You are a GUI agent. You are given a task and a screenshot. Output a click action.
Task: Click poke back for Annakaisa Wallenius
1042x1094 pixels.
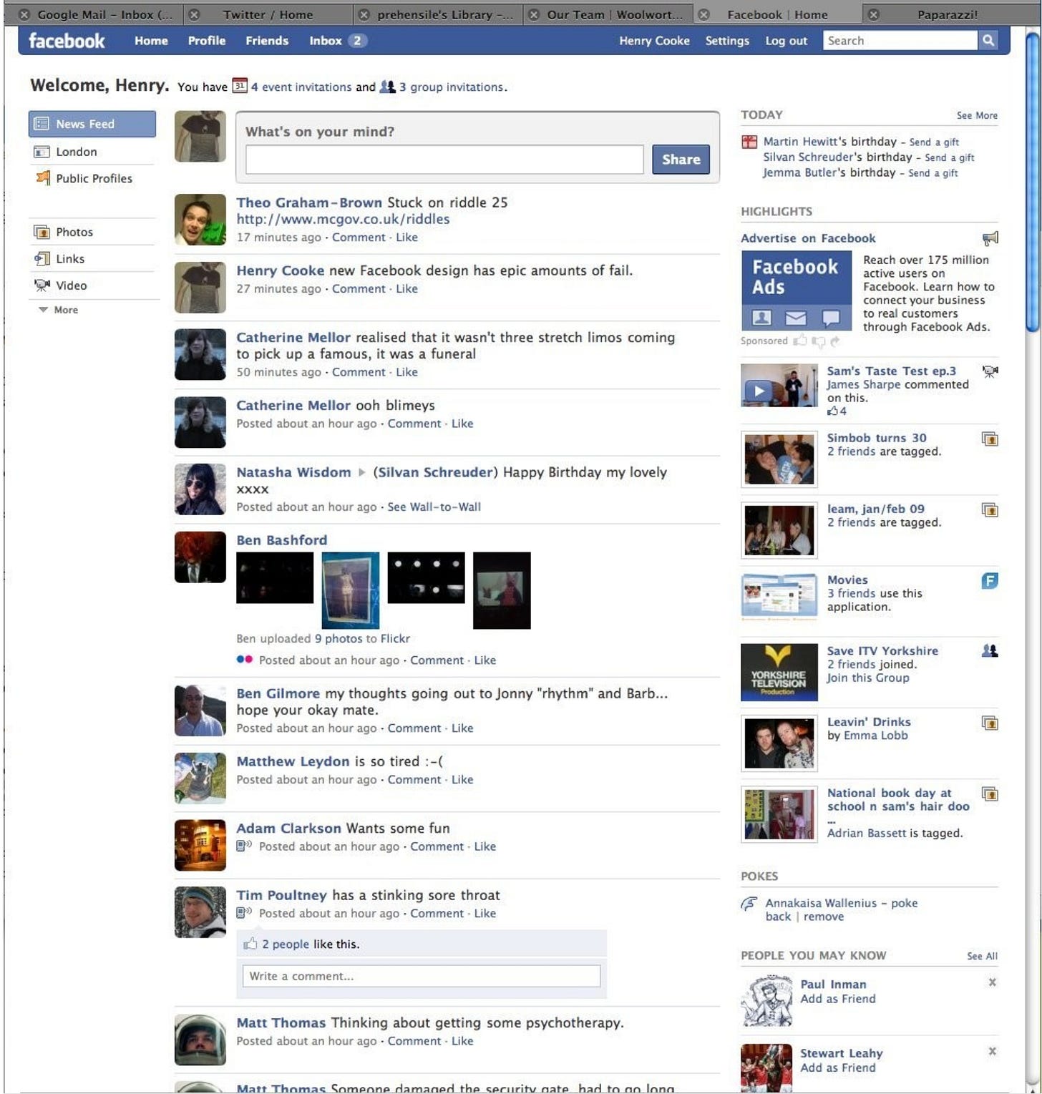coord(841,909)
